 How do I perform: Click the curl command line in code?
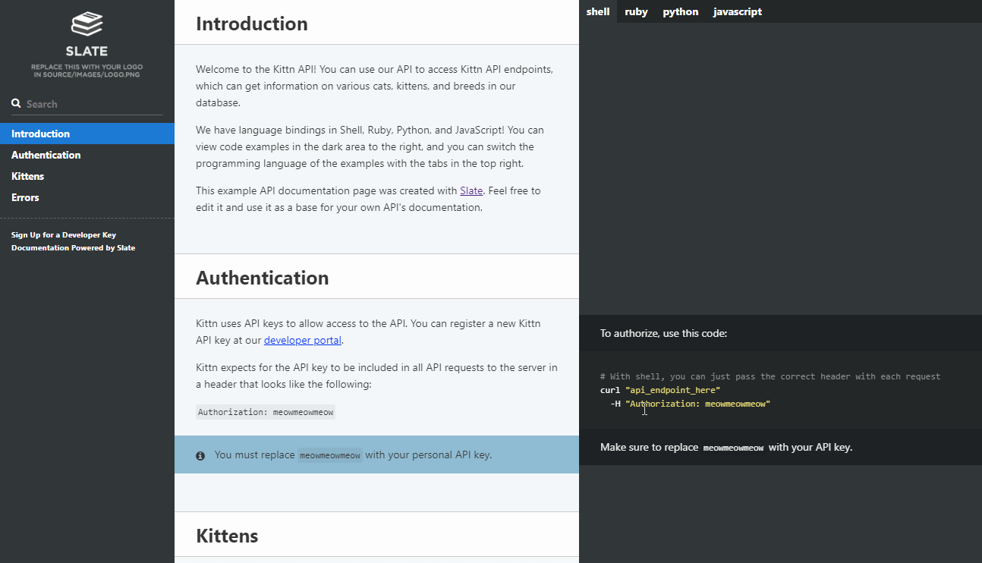pos(660,390)
